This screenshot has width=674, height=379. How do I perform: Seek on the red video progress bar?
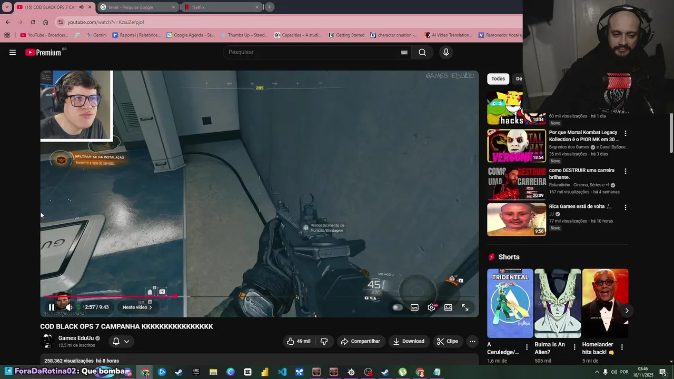(x=260, y=297)
